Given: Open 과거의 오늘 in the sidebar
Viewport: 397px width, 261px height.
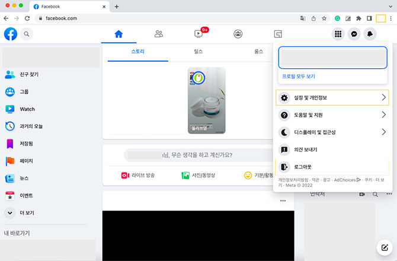Looking at the screenshot, I should coord(50,126).
